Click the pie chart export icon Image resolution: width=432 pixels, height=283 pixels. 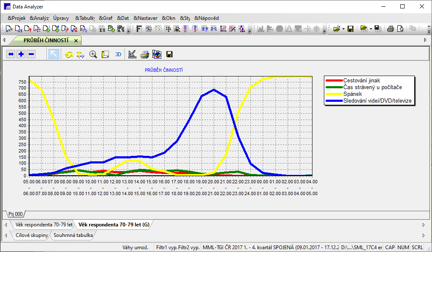click(157, 54)
